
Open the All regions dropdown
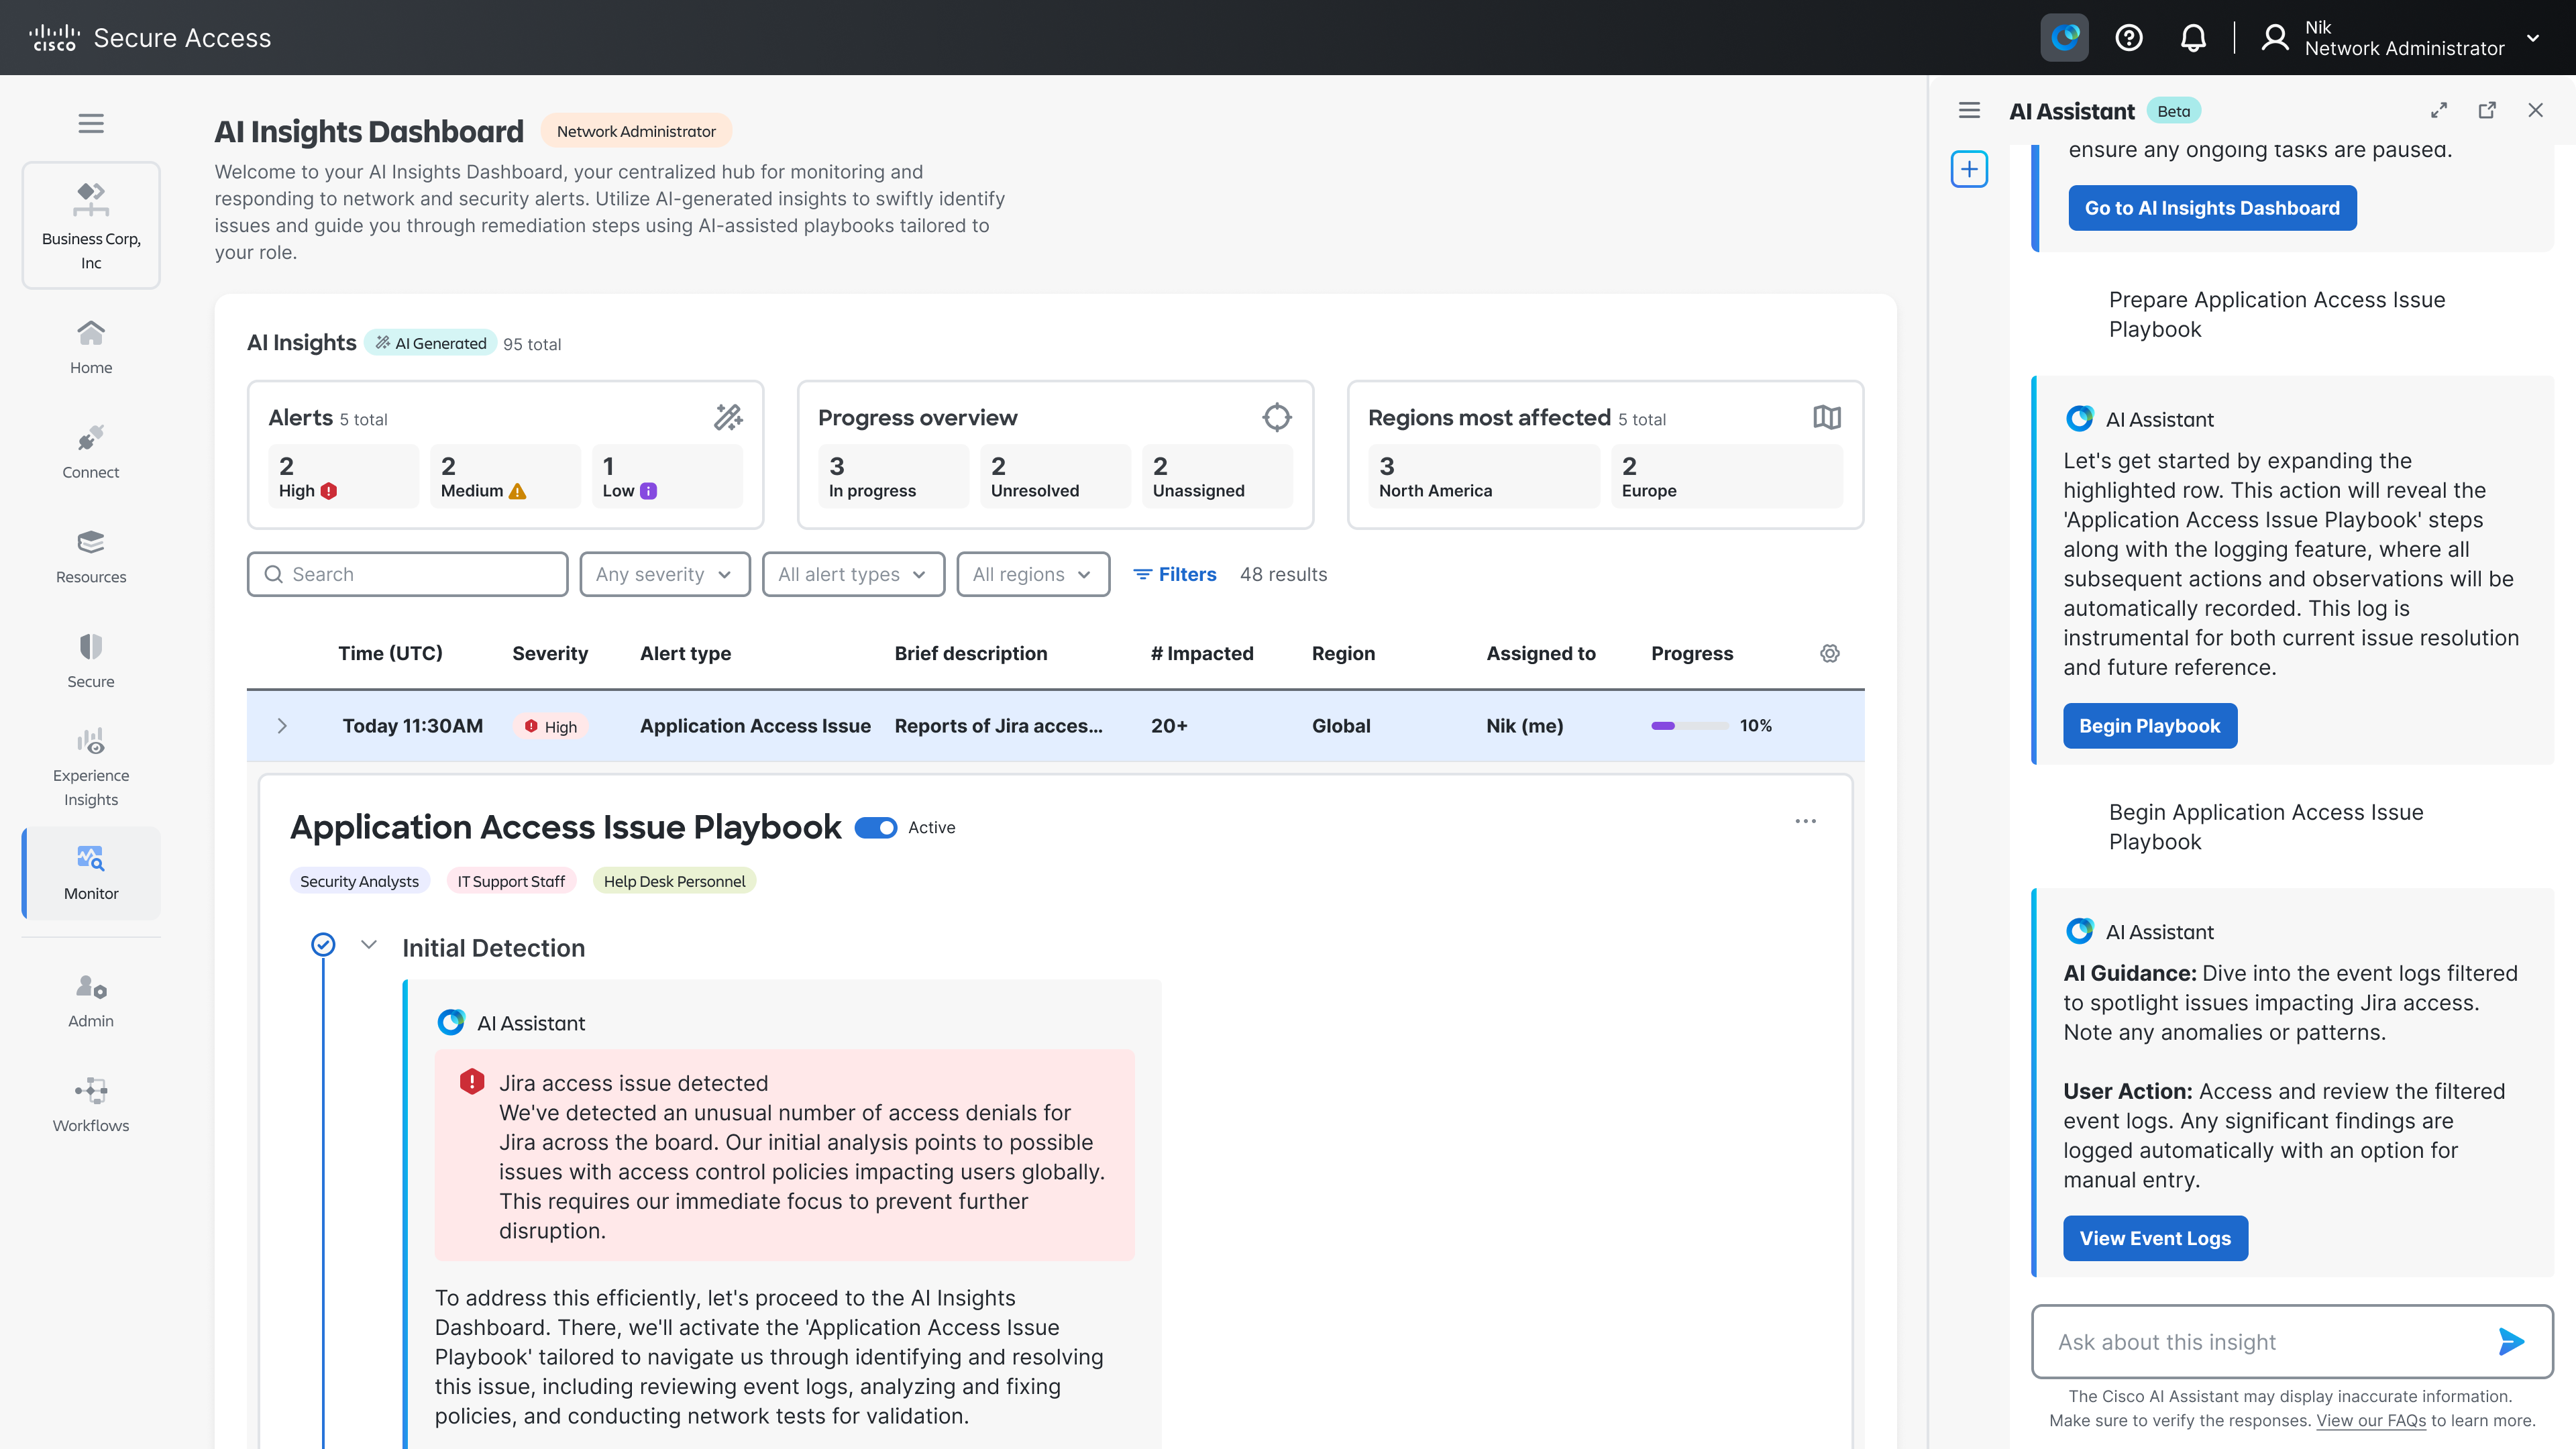[x=1033, y=574]
